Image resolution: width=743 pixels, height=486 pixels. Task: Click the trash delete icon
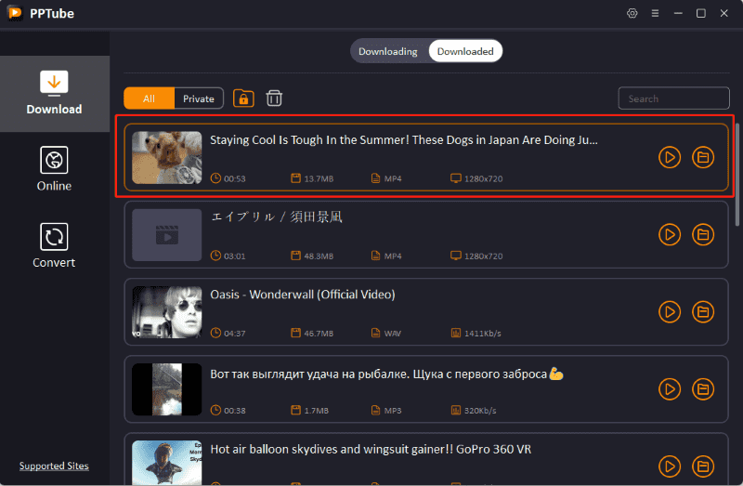(274, 99)
